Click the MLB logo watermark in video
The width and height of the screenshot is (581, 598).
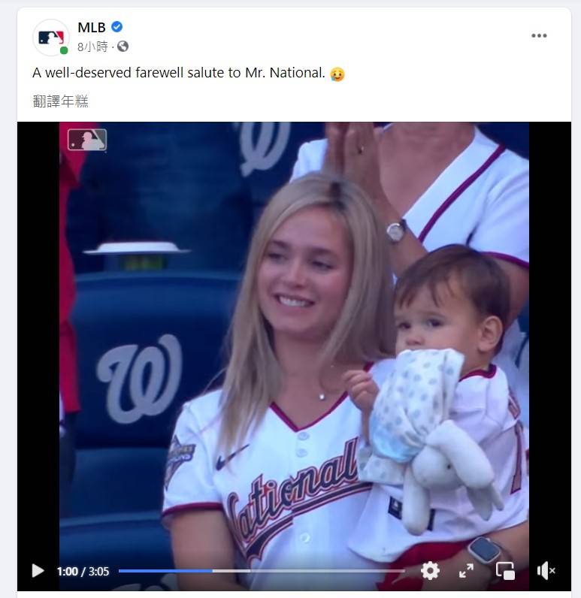click(87, 140)
